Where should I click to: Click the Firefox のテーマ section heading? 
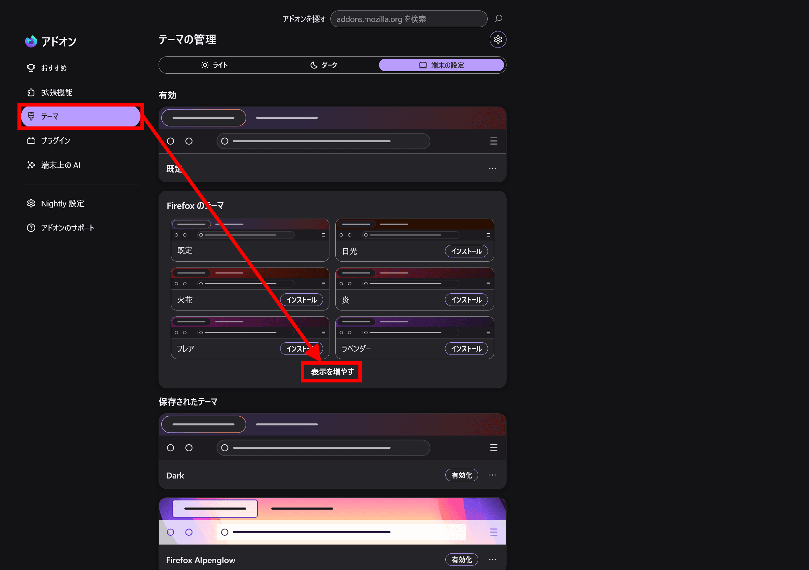point(195,206)
